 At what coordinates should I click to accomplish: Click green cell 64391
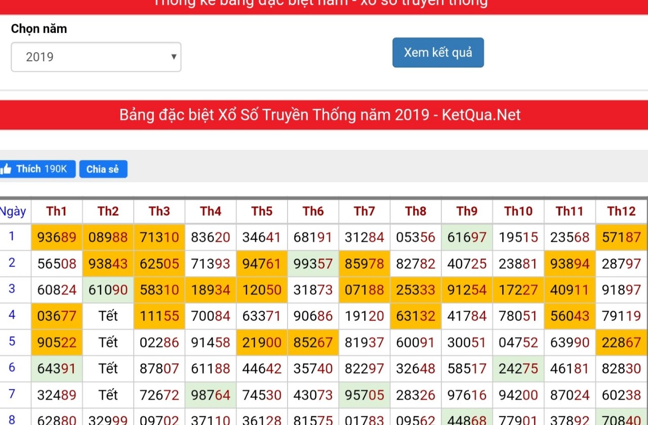(x=57, y=369)
